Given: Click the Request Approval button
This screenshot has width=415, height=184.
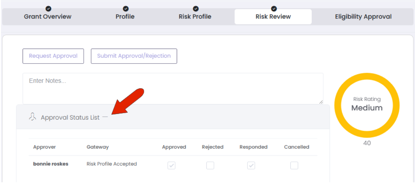Looking at the screenshot, I should coord(53,56).
